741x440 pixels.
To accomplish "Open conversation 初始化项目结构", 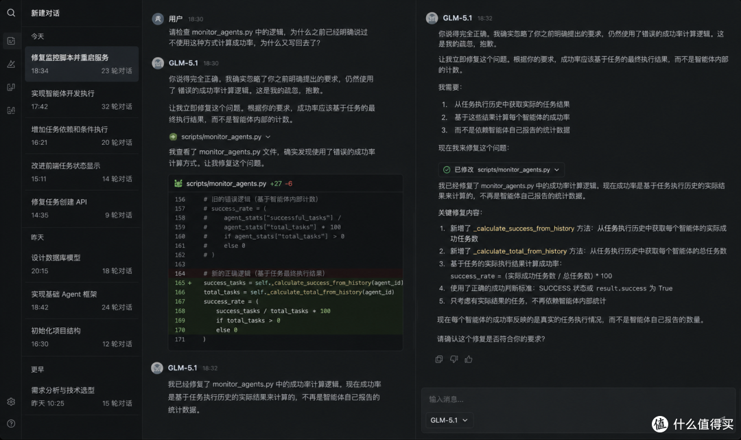I will (82, 337).
